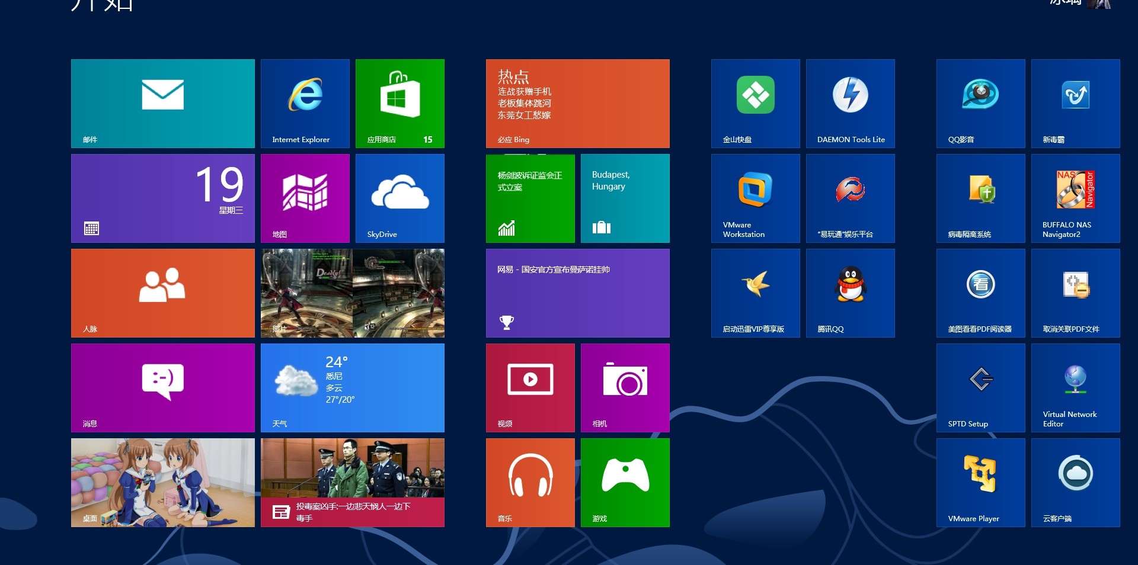Open the Store (应用商店) tile
The height and width of the screenshot is (565, 1138).
click(400, 104)
